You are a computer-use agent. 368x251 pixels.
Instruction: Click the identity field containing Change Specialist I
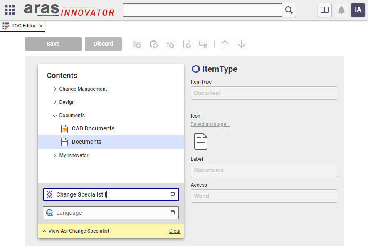[x=111, y=194]
